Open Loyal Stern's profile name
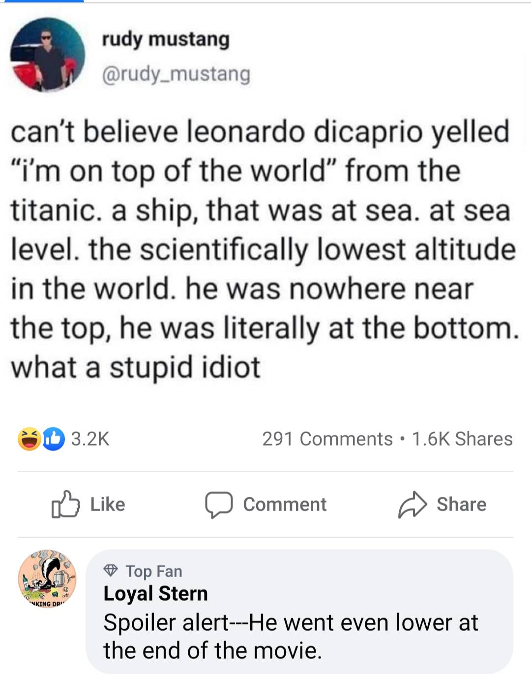 tap(155, 594)
